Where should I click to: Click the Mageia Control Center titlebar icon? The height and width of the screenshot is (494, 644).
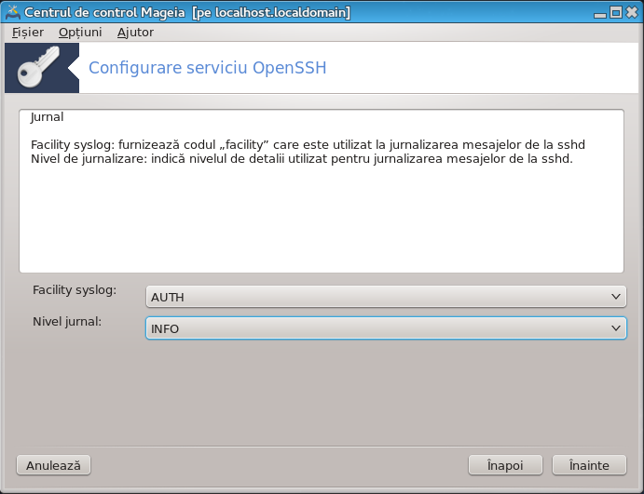13,12
